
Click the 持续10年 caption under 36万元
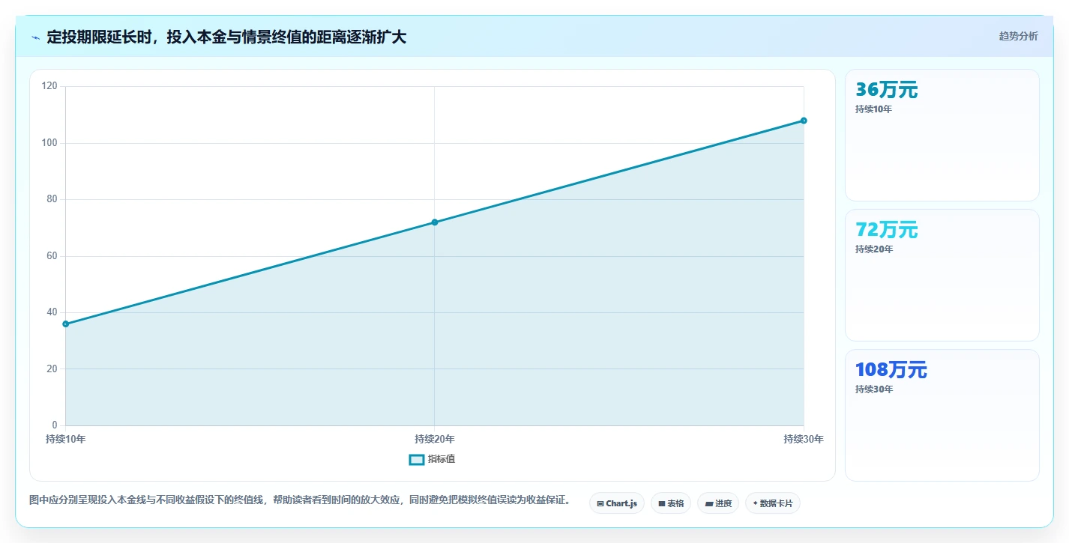[x=874, y=109]
